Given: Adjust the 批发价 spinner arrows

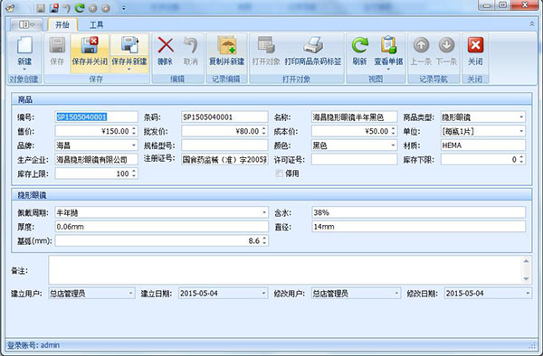Looking at the screenshot, I should pyautogui.click(x=264, y=131).
